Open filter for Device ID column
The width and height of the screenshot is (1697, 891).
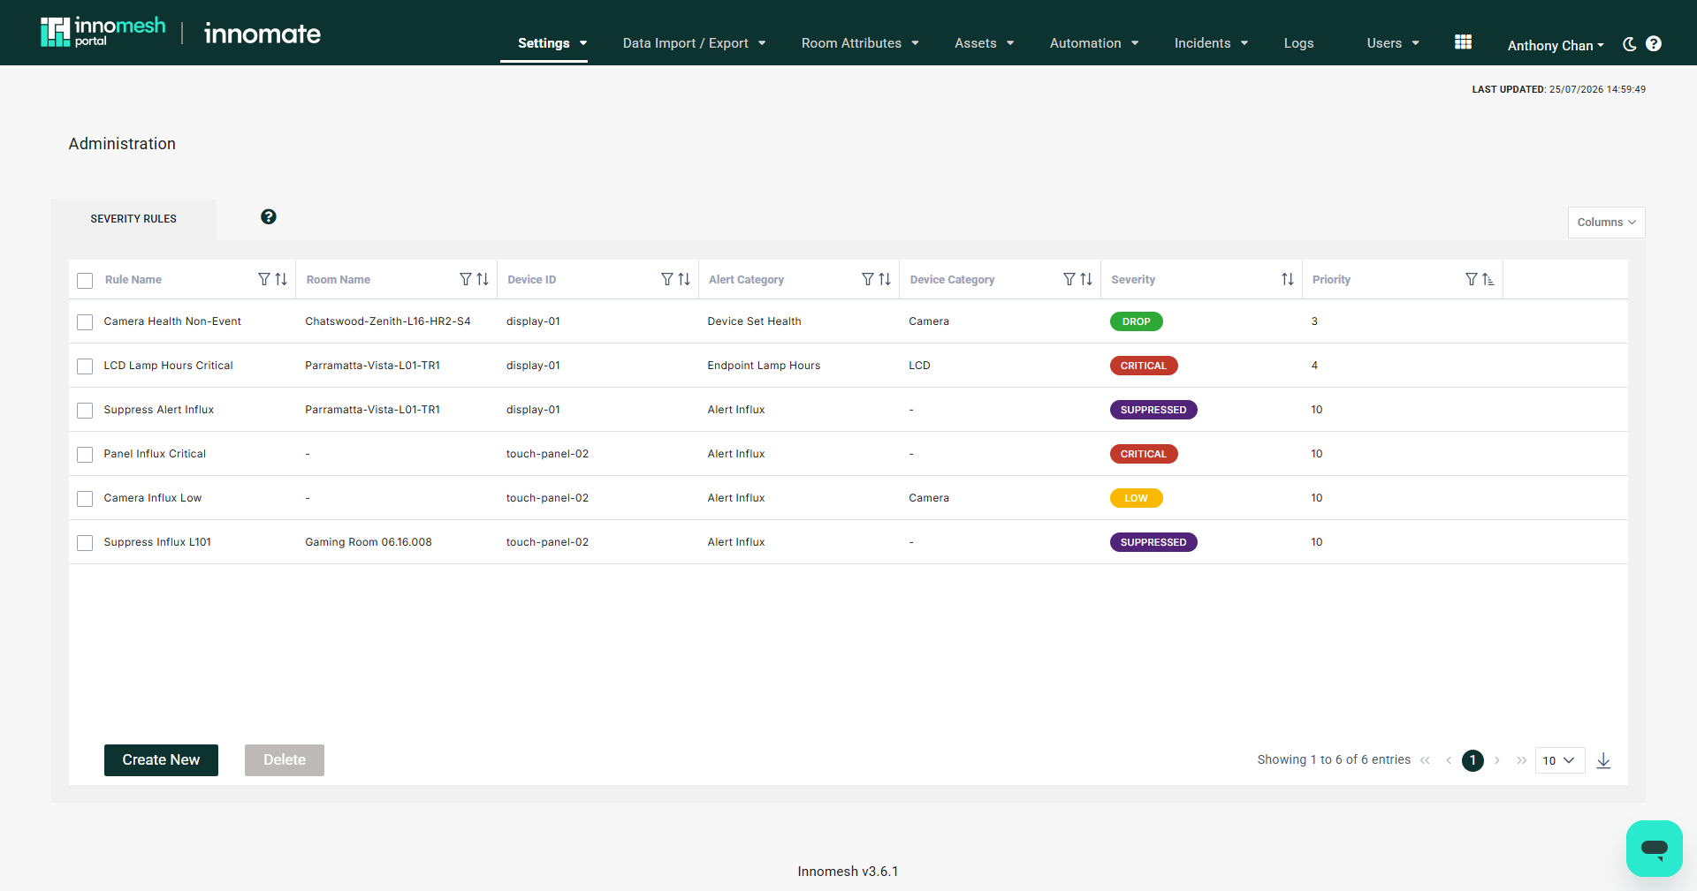tap(666, 279)
